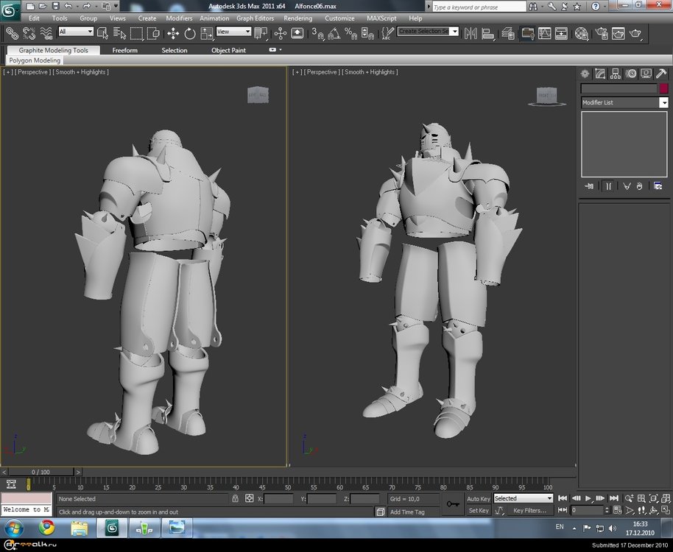Open the Modifiers menu
The height and width of the screenshot is (552, 673).
[179, 18]
